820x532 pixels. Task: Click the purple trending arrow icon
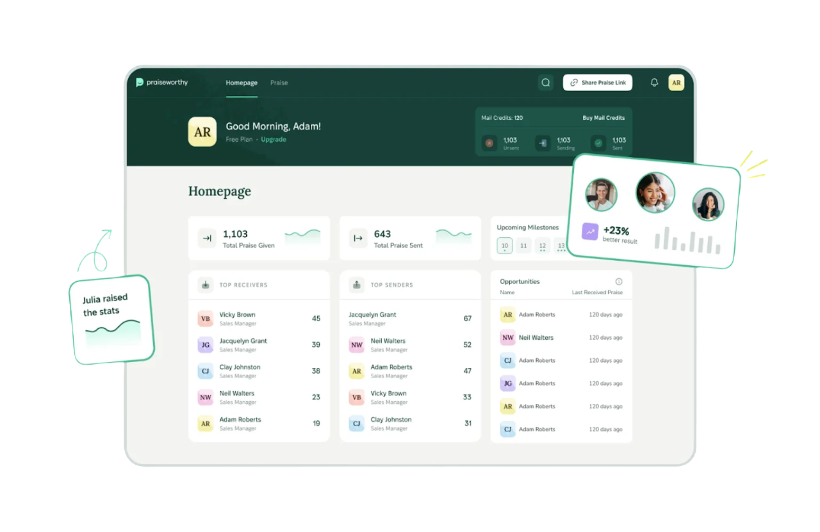(589, 231)
